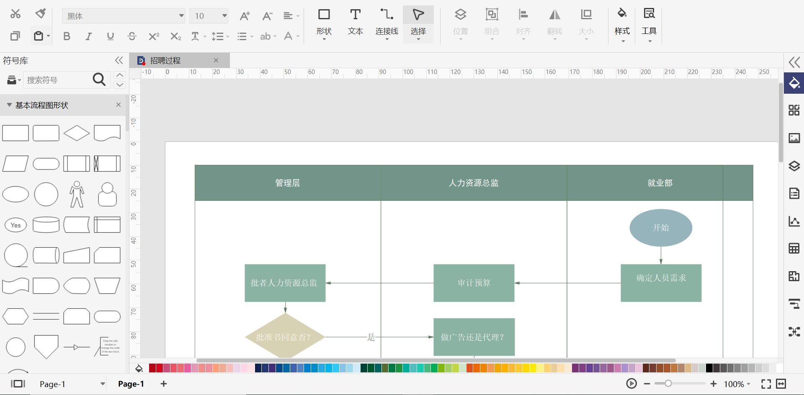The width and height of the screenshot is (804, 395).
Task: Select the Page-1 page tab
Action: pyautogui.click(x=131, y=384)
